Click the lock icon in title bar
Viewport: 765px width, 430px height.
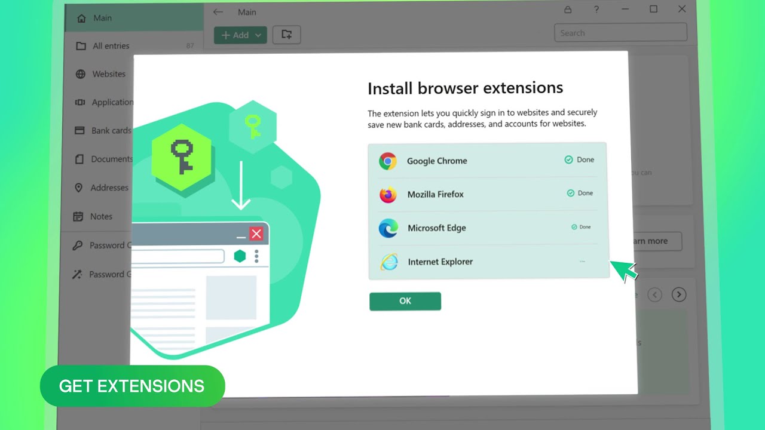pos(568,10)
